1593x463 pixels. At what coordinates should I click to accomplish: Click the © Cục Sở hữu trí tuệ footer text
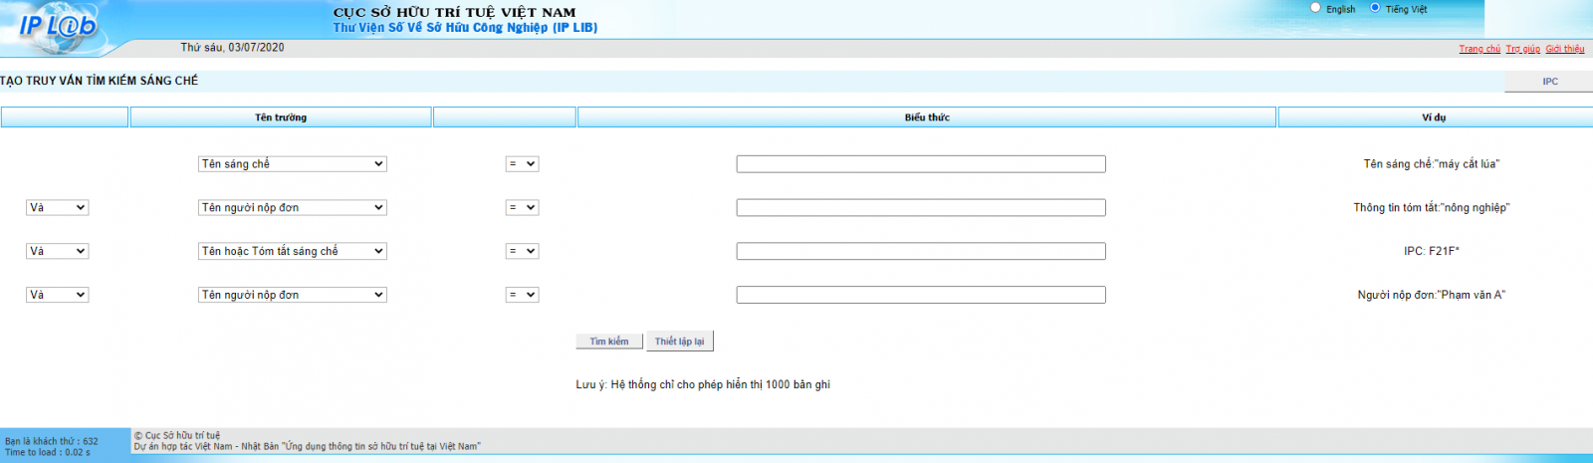point(177,436)
